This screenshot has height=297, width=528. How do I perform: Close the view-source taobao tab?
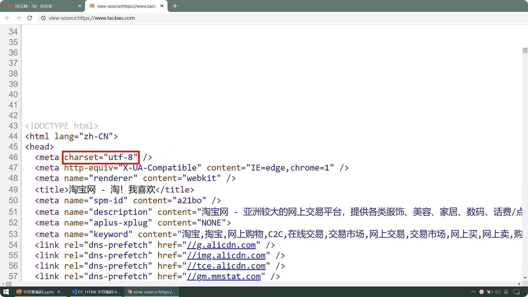pyautogui.click(x=162, y=6)
